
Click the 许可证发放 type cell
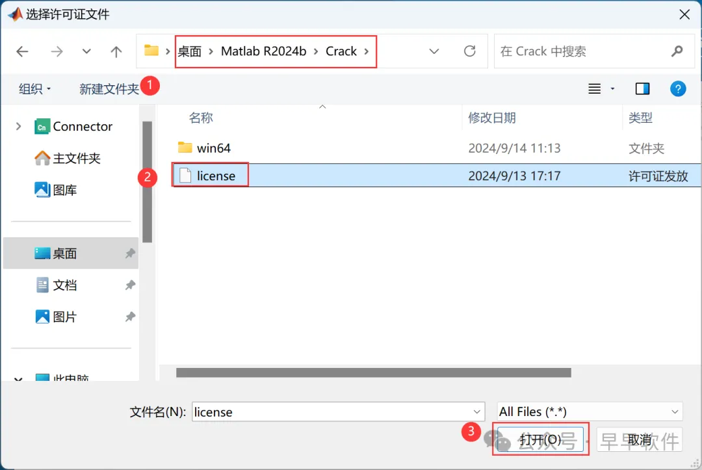click(658, 176)
